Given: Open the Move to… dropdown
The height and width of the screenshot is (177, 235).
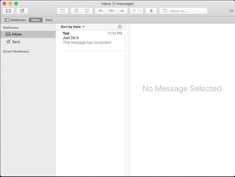Looking at the screenshot, I should pos(183,11).
